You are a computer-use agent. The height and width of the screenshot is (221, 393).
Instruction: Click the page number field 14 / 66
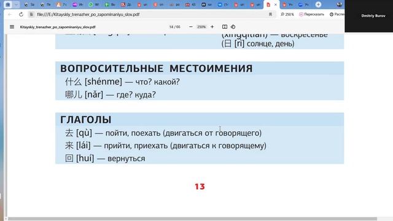pyautogui.click(x=174, y=27)
